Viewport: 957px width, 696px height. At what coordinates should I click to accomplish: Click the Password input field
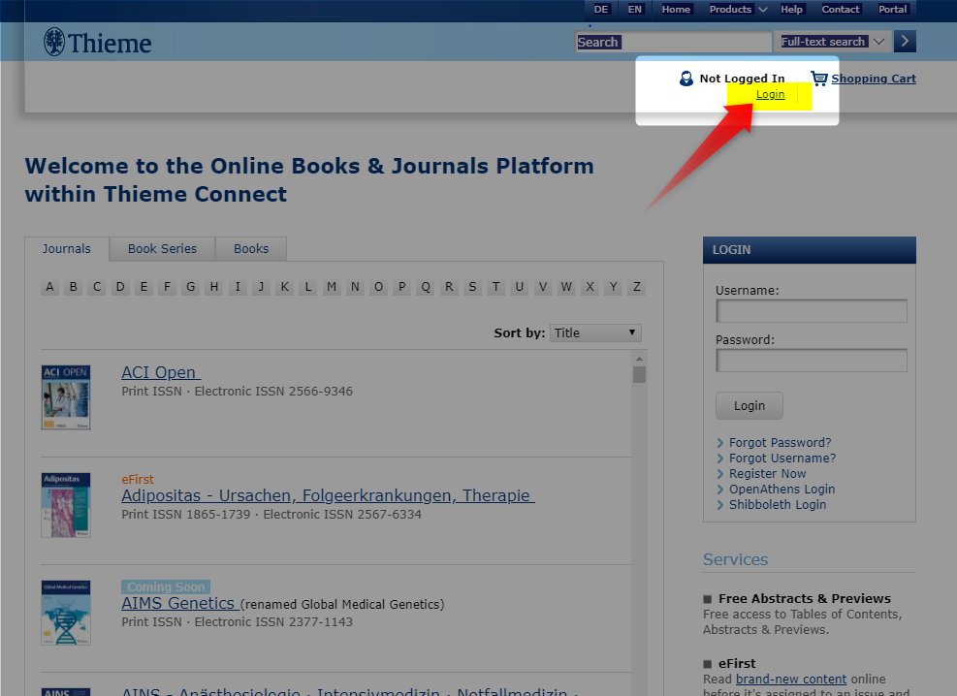point(812,360)
